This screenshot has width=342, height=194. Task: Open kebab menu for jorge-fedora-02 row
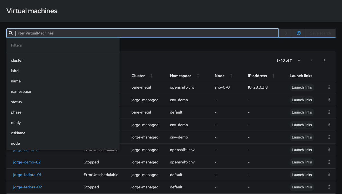pos(329,187)
